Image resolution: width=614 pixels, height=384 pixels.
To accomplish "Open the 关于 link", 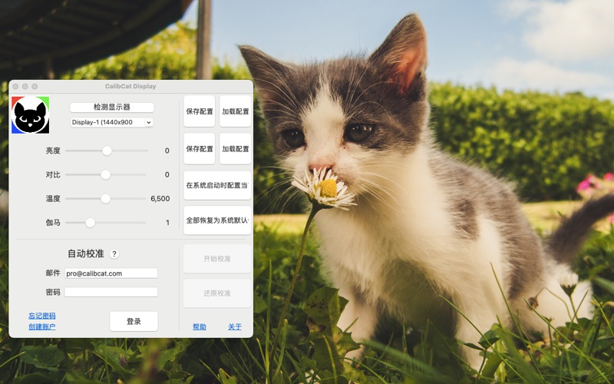I will 235,327.
